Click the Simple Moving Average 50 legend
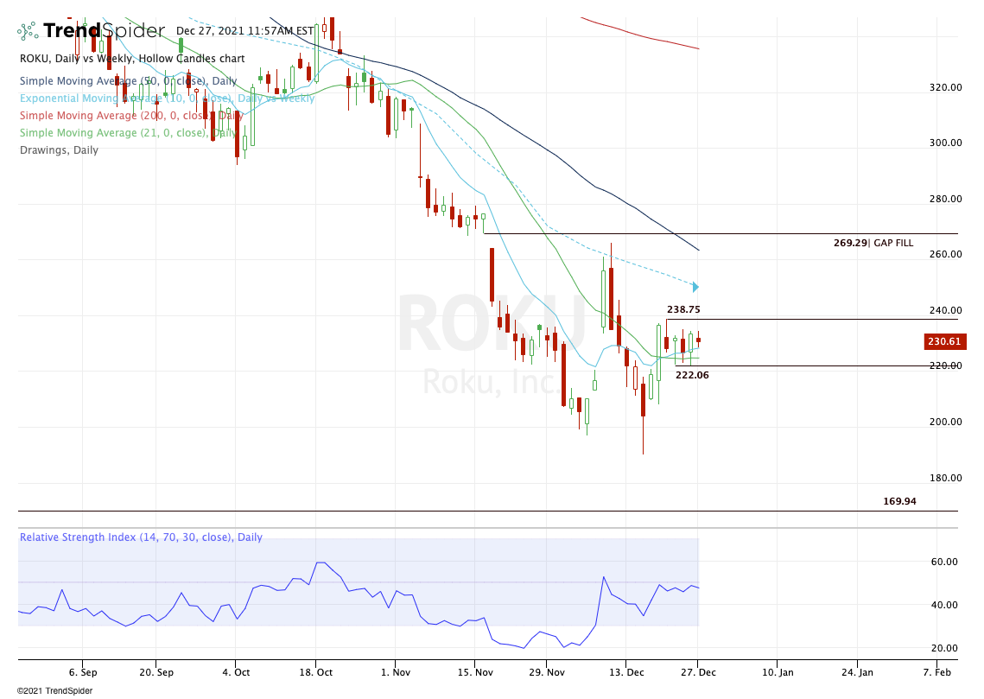The height and width of the screenshot is (699, 984). point(128,81)
